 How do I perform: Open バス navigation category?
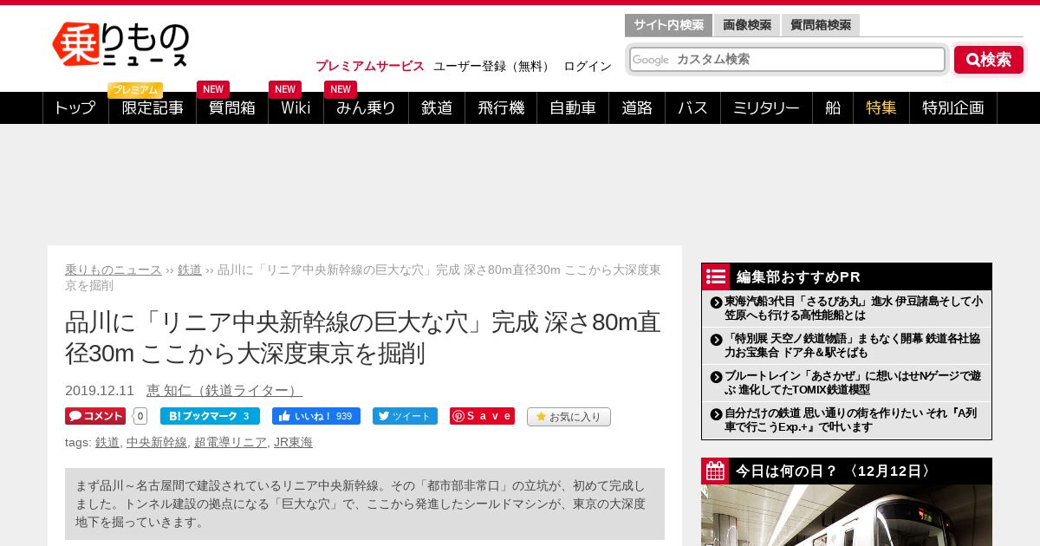692,108
